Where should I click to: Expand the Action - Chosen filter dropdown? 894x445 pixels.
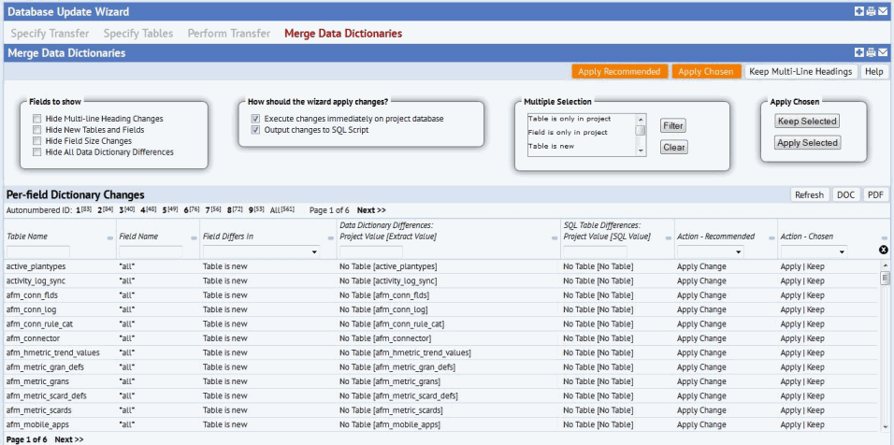coord(814,251)
